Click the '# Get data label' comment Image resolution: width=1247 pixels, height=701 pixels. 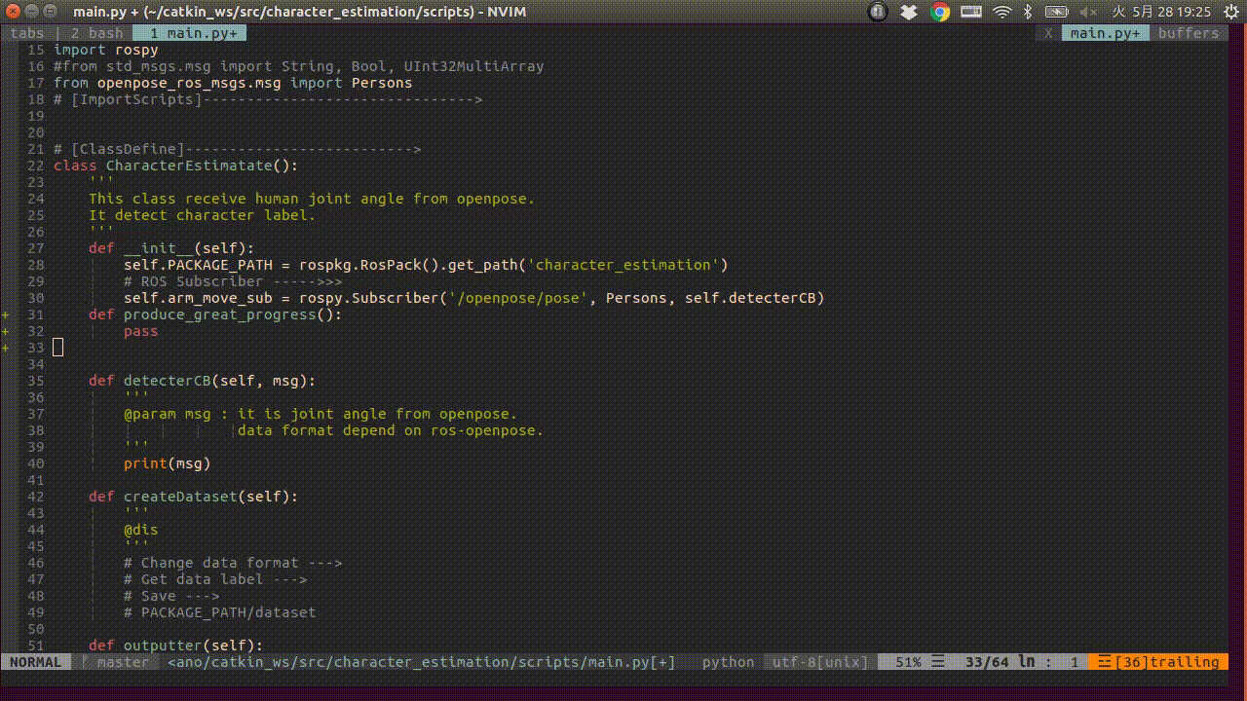(x=215, y=579)
